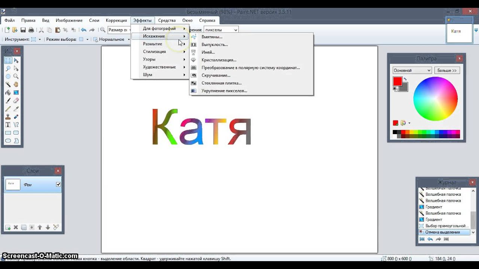479x269 pixels.
Task: Open the пикселы units dropdown
Action: point(221,30)
